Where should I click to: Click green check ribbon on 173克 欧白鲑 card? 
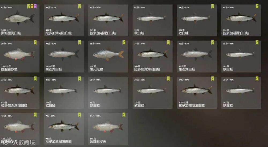(x=80, y=79)
